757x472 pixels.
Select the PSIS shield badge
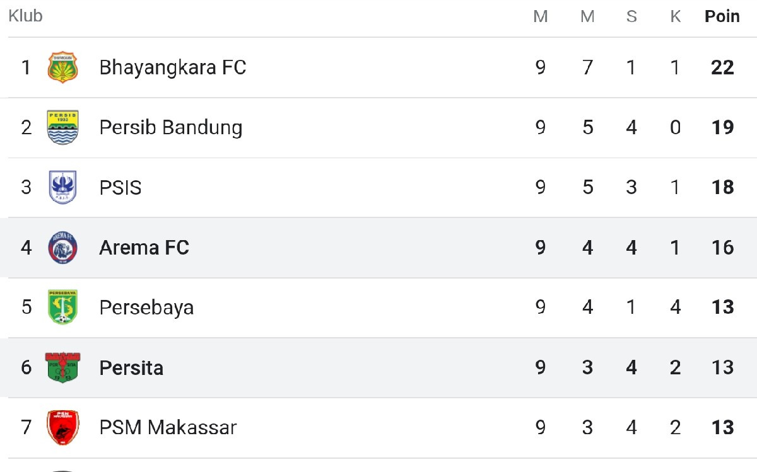coord(61,187)
